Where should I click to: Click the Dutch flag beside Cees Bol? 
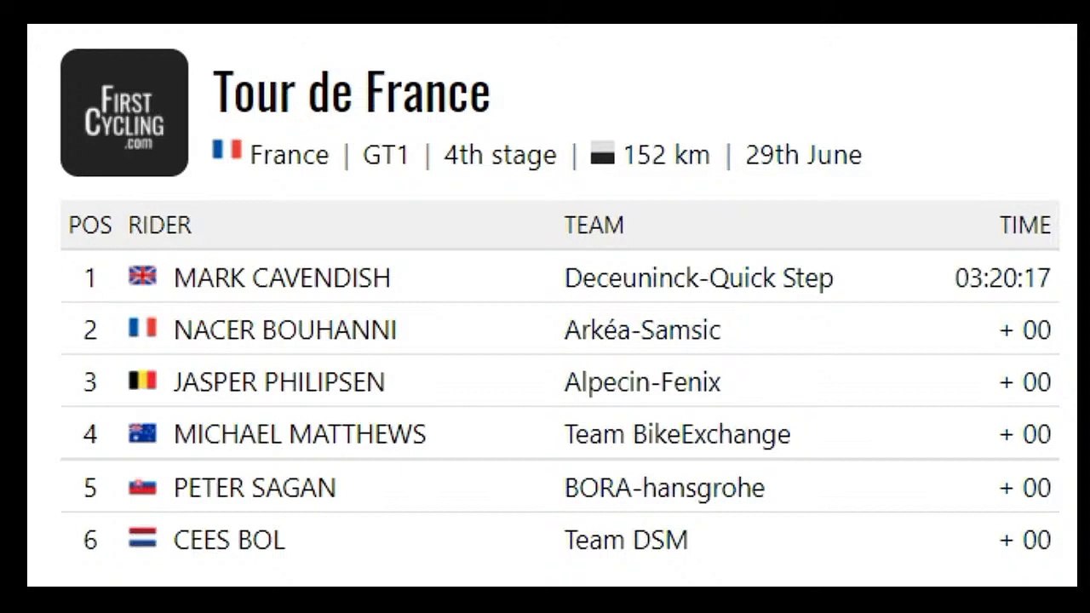pyautogui.click(x=142, y=538)
